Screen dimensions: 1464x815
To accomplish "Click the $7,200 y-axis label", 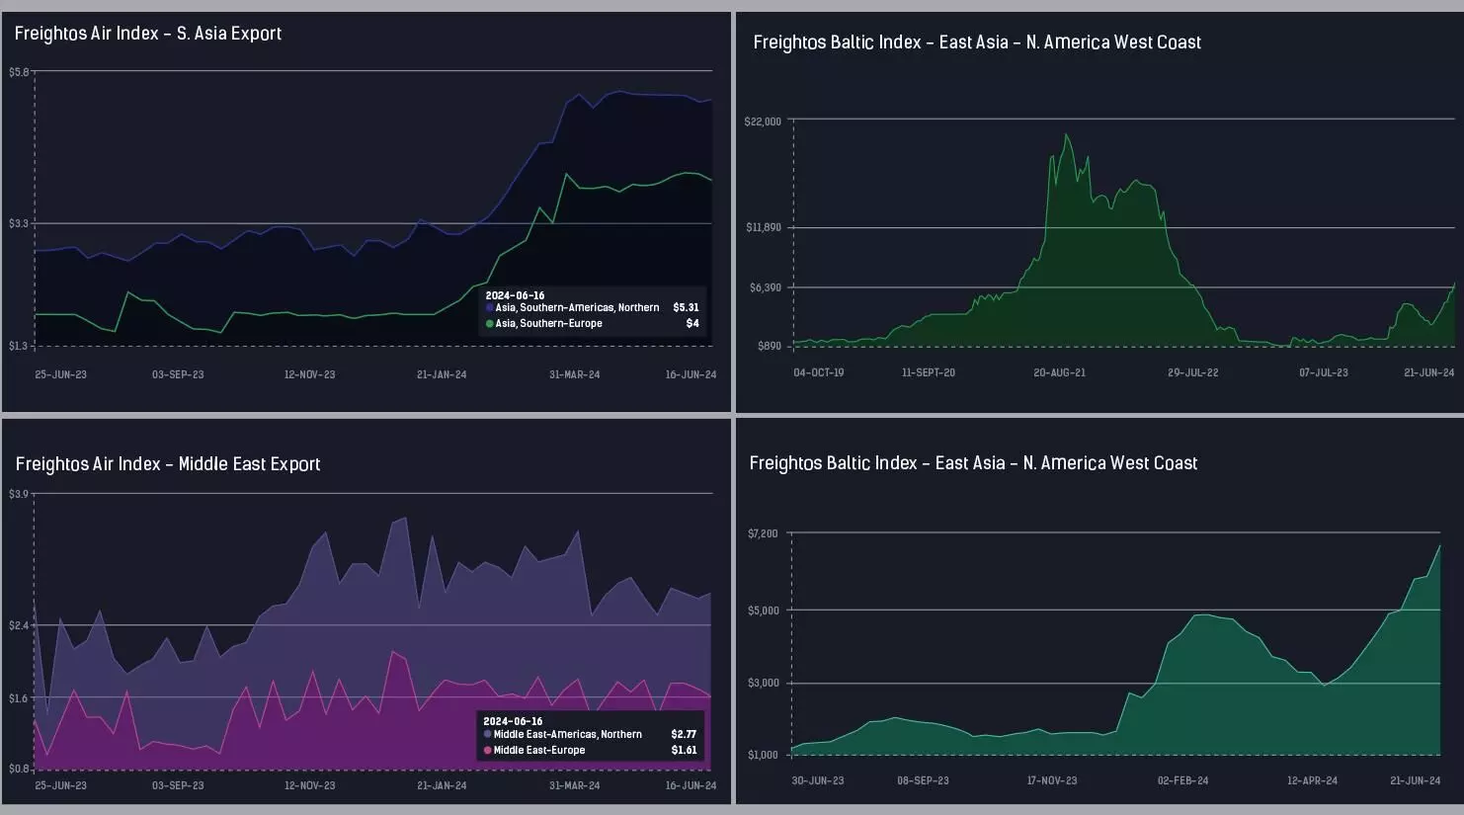I will coord(763,534).
